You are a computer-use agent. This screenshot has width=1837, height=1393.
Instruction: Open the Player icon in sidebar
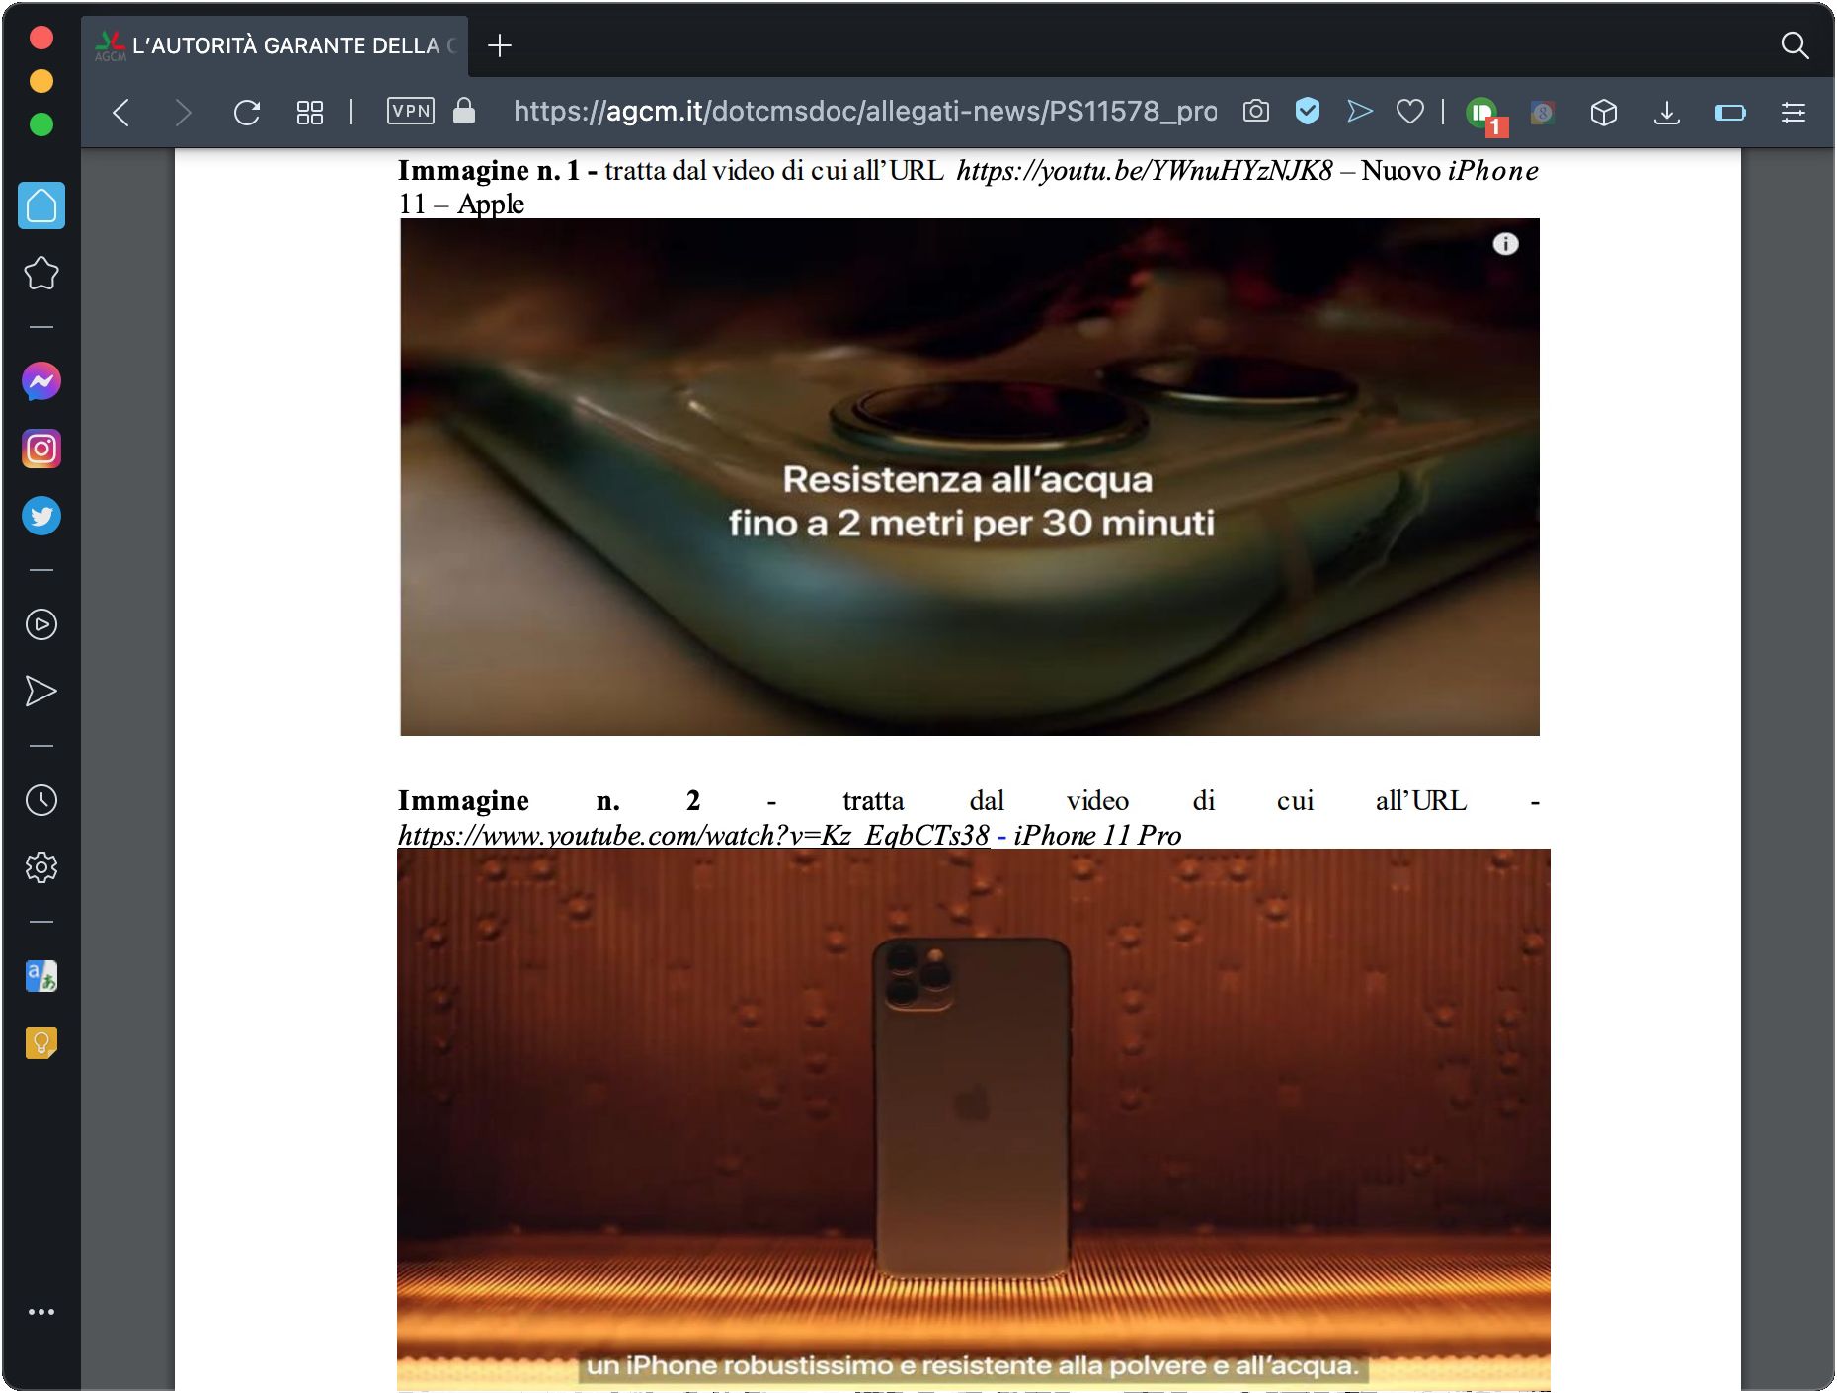pyautogui.click(x=41, y=624)
